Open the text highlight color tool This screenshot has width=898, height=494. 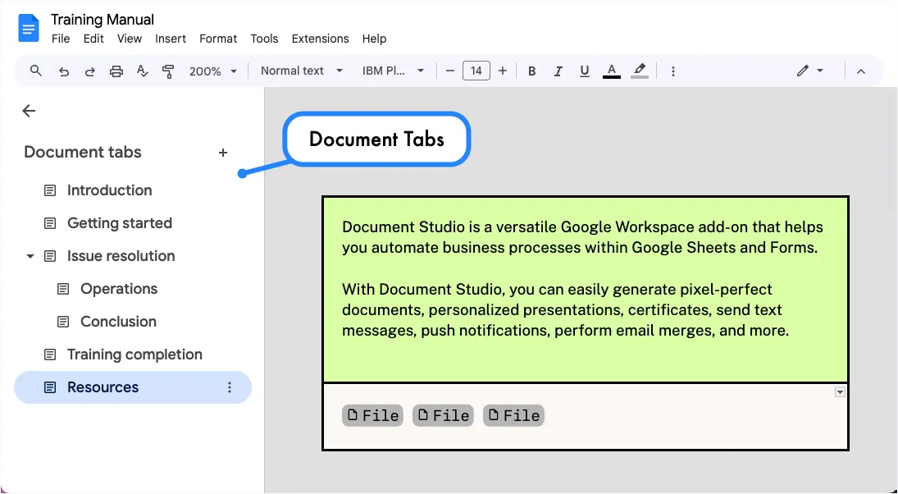640,71
